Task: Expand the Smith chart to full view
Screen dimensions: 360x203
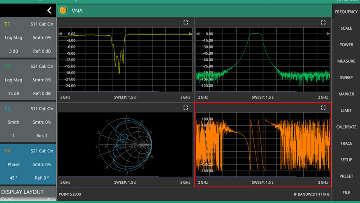Action: tap(186, 108)
